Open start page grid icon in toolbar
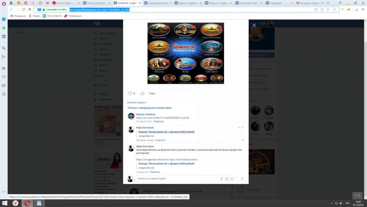This screenshot has height=207, width=367. tap(30, 10)
